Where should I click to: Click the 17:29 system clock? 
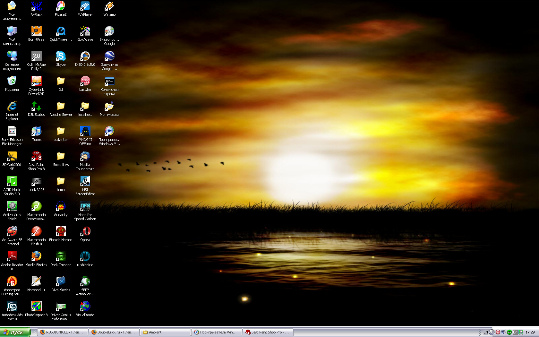pyautogui.click(x=530, y=332)
